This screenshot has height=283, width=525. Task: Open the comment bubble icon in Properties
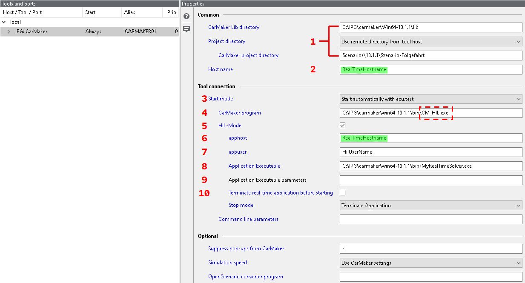click(186, 29)
